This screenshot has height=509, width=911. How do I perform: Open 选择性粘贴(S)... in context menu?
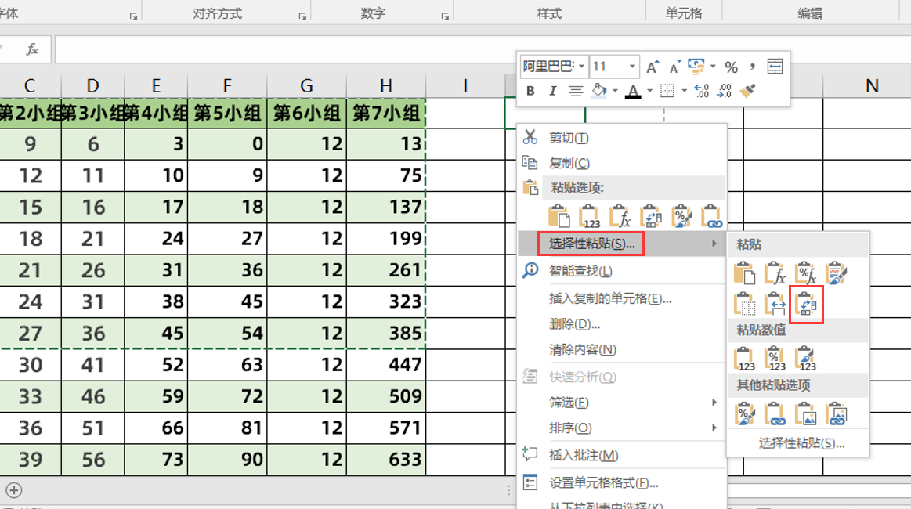tap(622, 244)
